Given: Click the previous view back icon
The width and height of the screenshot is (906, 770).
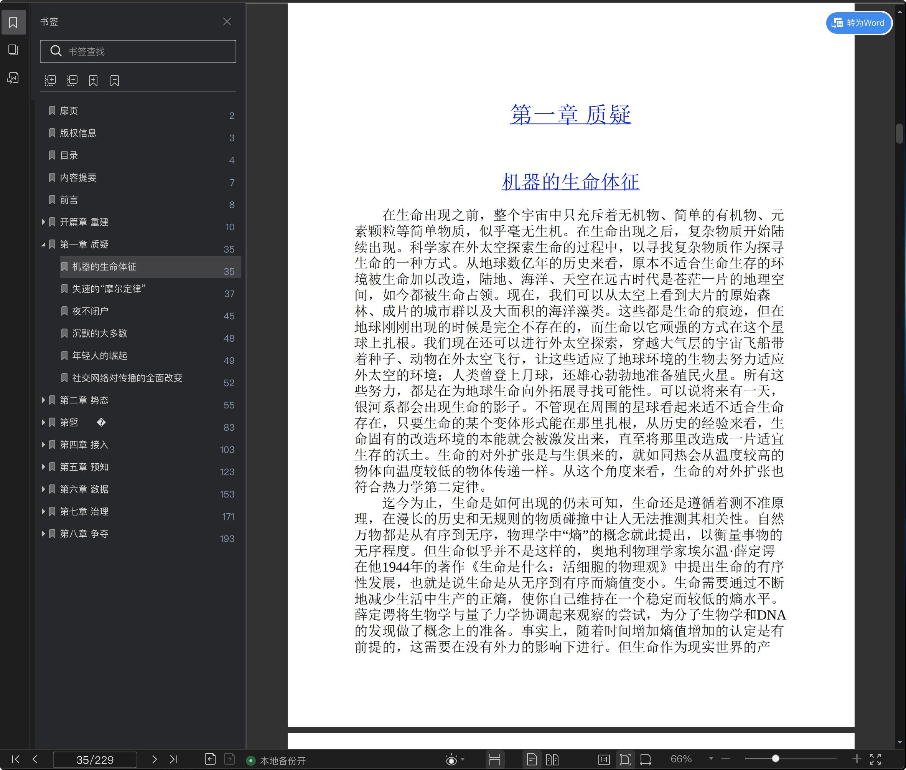Looking at the screenshot, I should pos(210,759).
